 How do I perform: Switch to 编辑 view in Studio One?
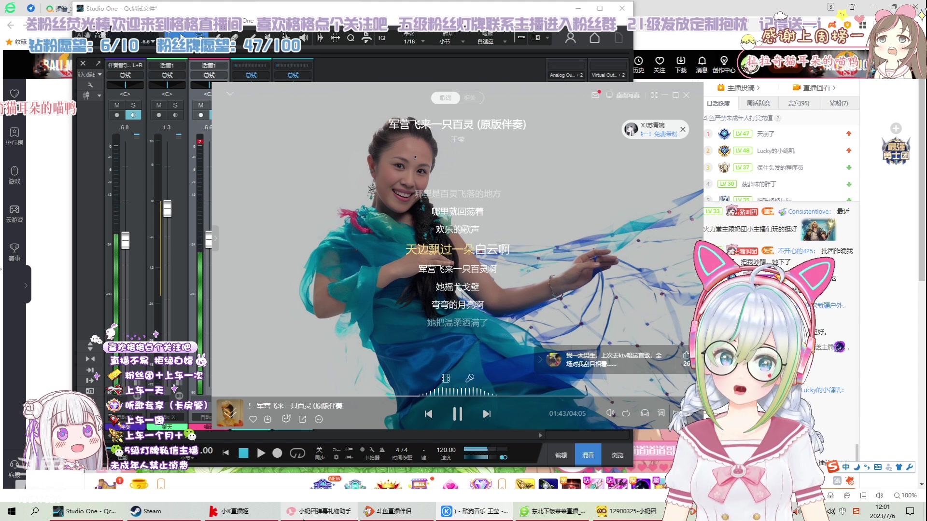[561, 455]
